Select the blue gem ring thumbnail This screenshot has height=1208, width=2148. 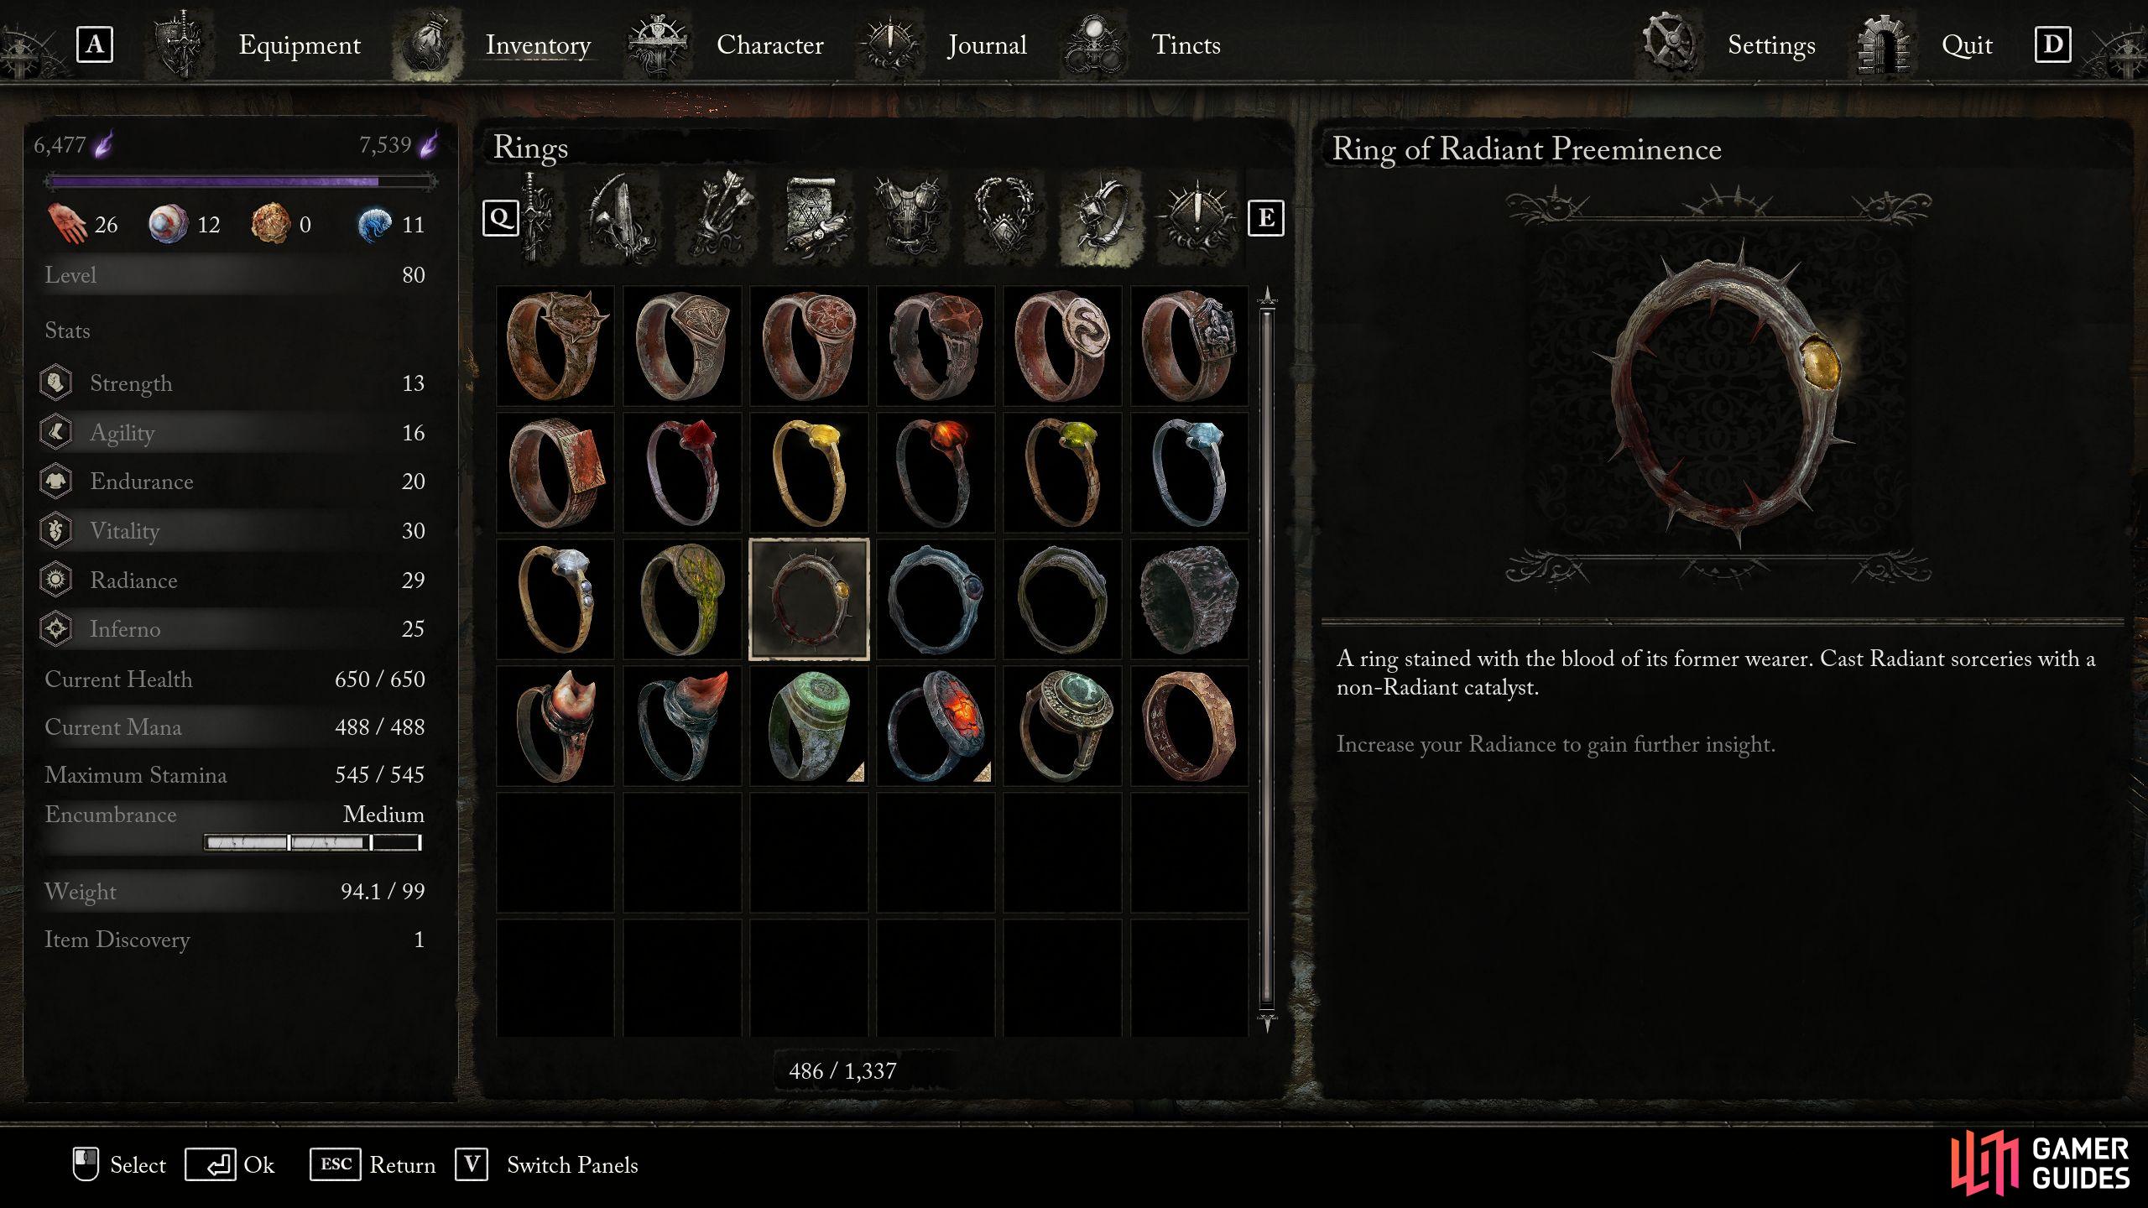(1189, 472)
